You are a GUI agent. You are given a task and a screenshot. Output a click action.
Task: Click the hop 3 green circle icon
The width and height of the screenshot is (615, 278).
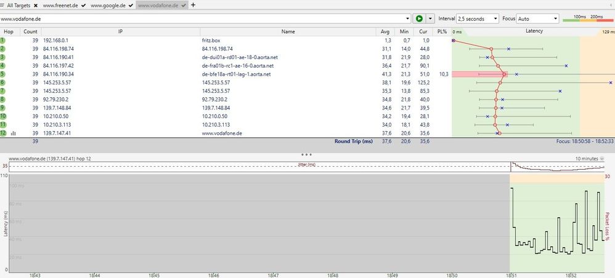pyautogui.click(x=2, y=57)
